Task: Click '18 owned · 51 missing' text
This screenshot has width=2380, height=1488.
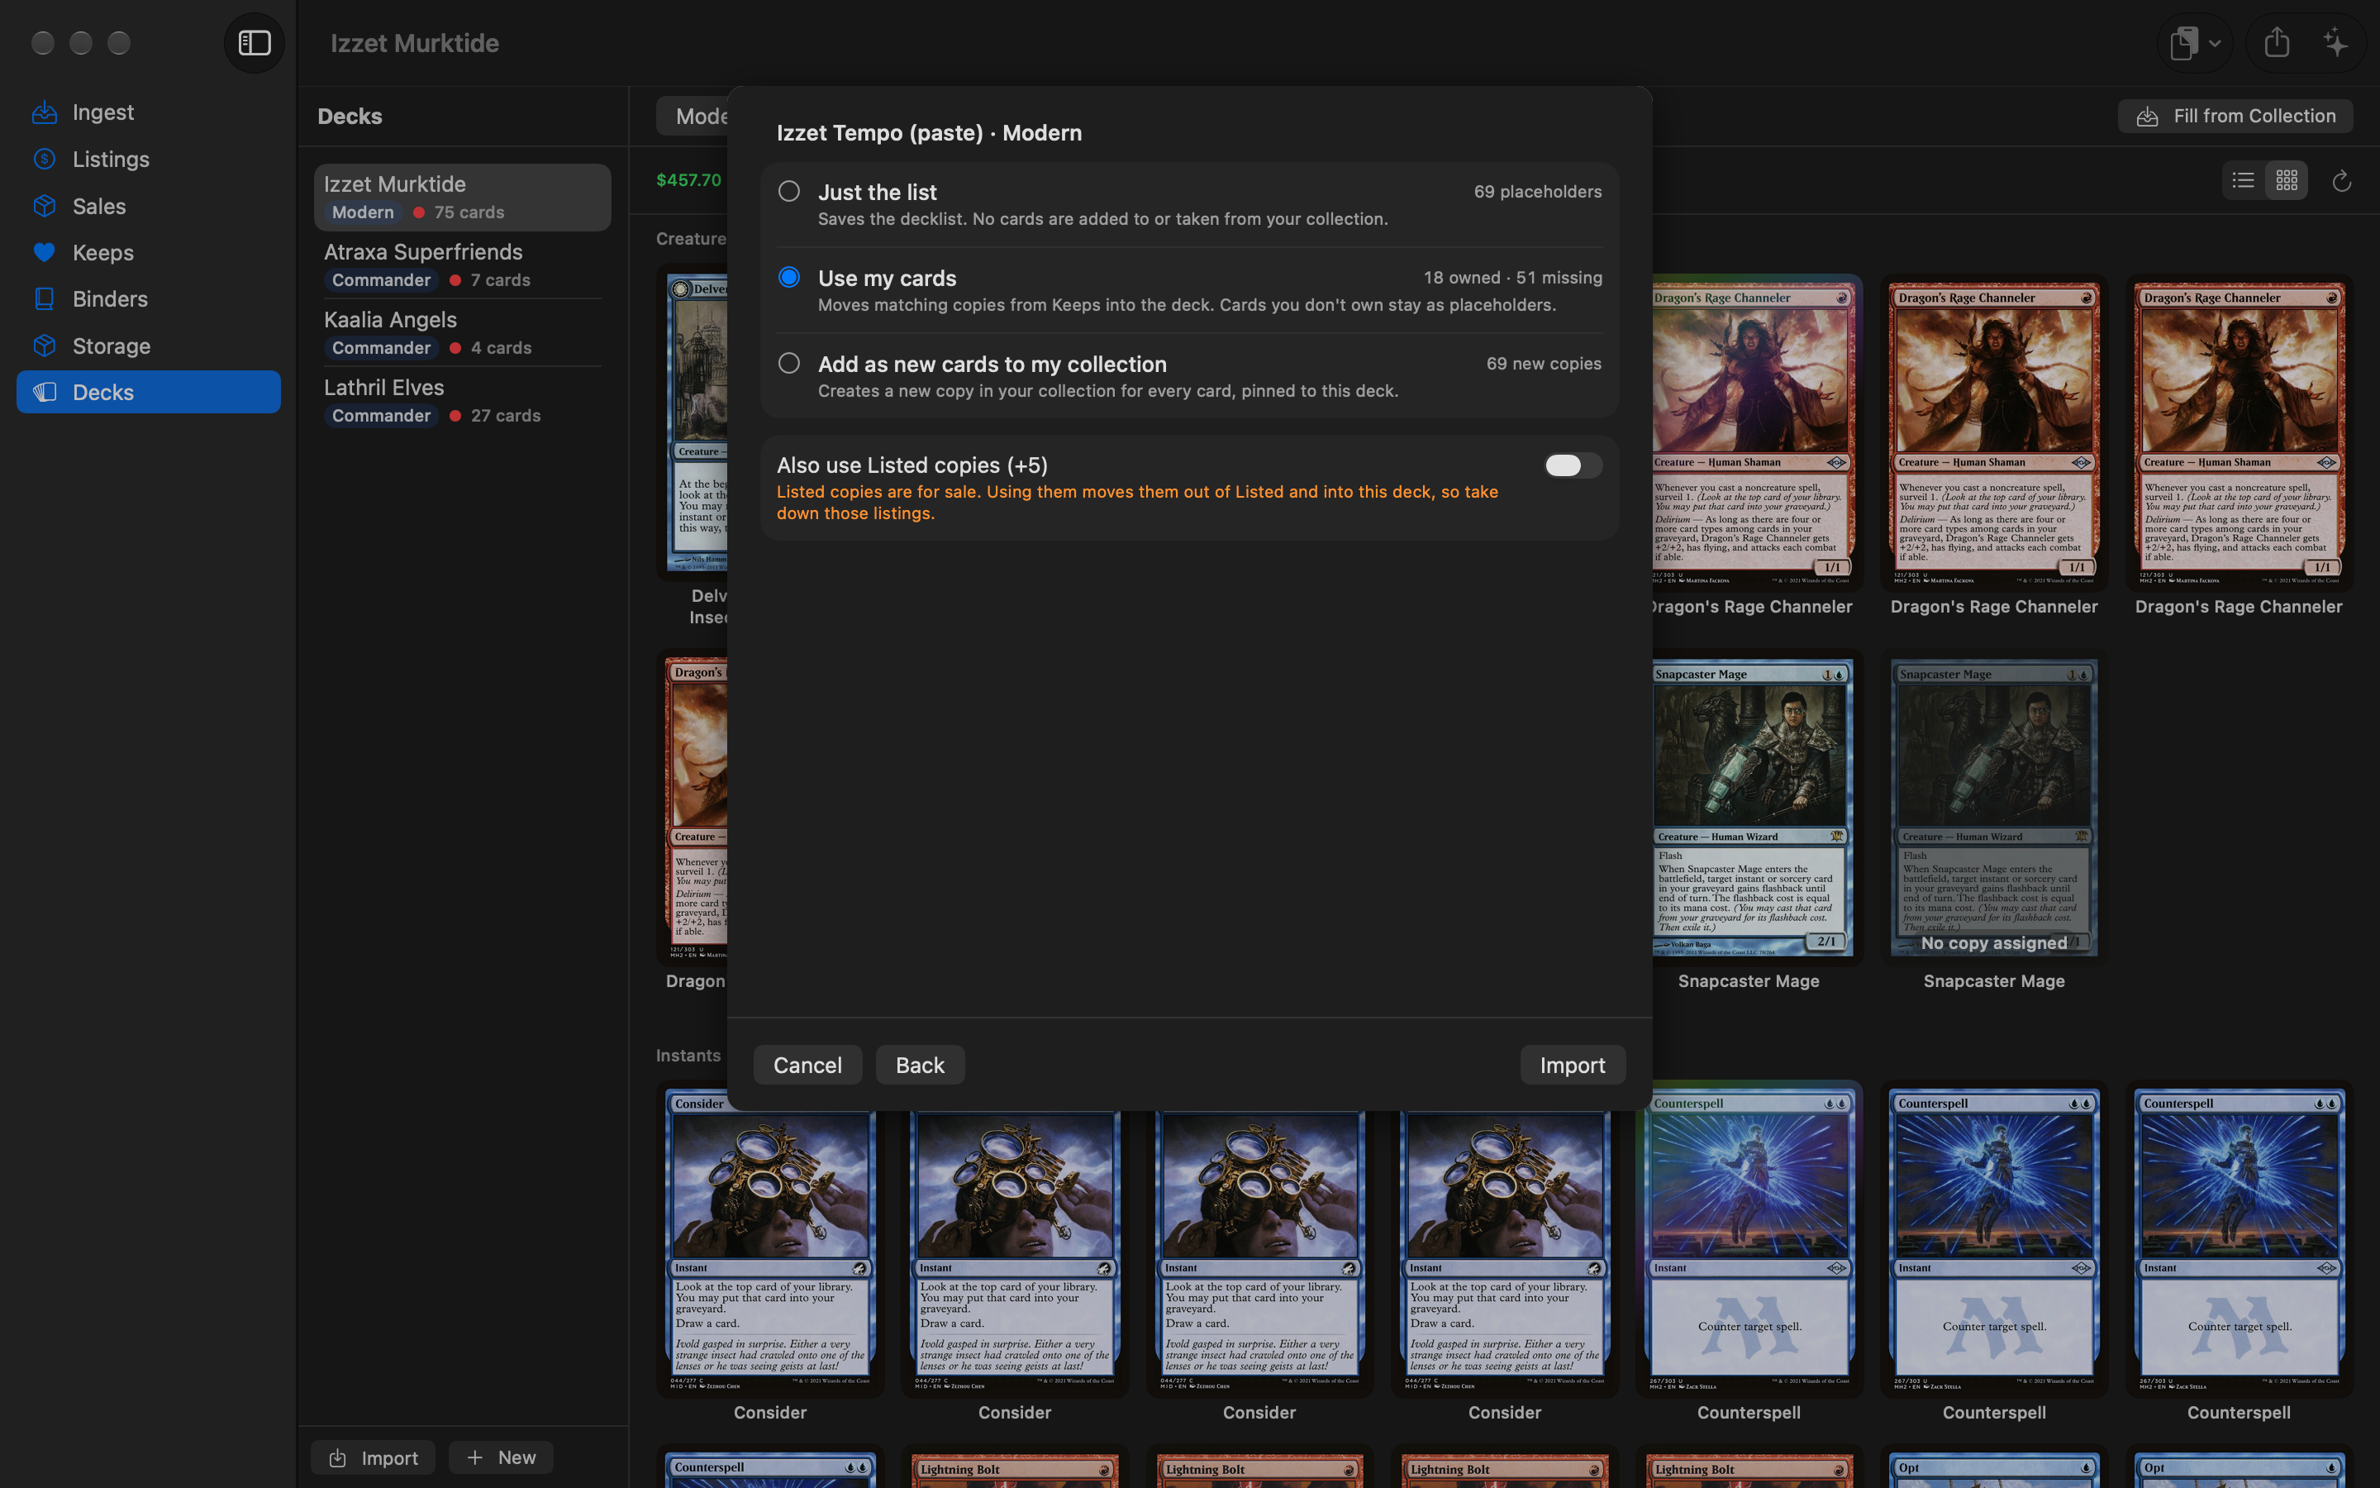Action: coord(1512,278)
